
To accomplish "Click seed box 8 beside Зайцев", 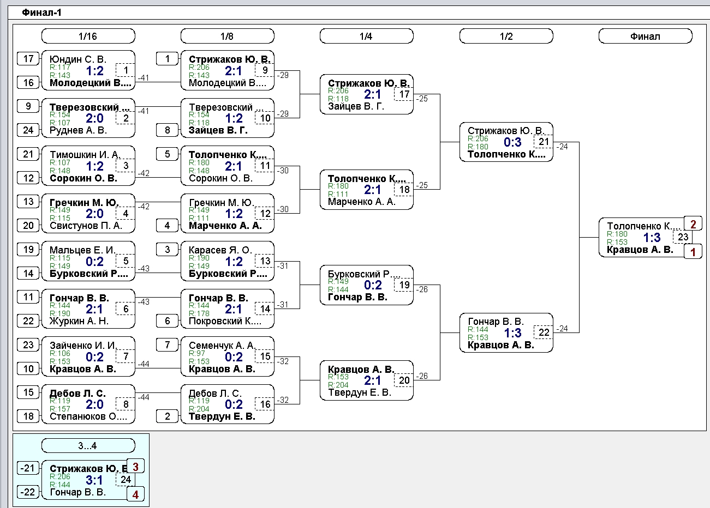I will click(x=168, y=130).
